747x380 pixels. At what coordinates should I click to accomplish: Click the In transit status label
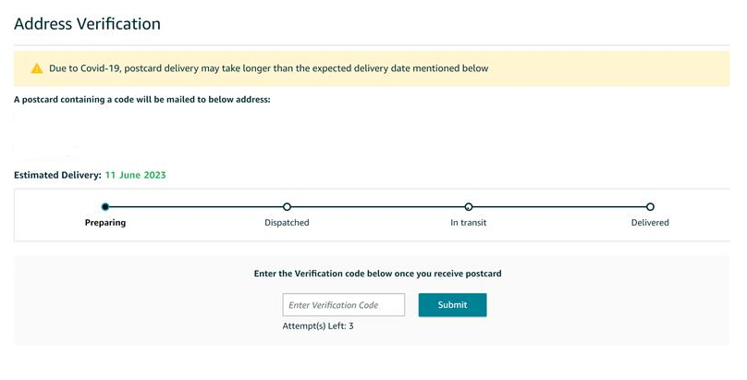click(x=469, y=223)
